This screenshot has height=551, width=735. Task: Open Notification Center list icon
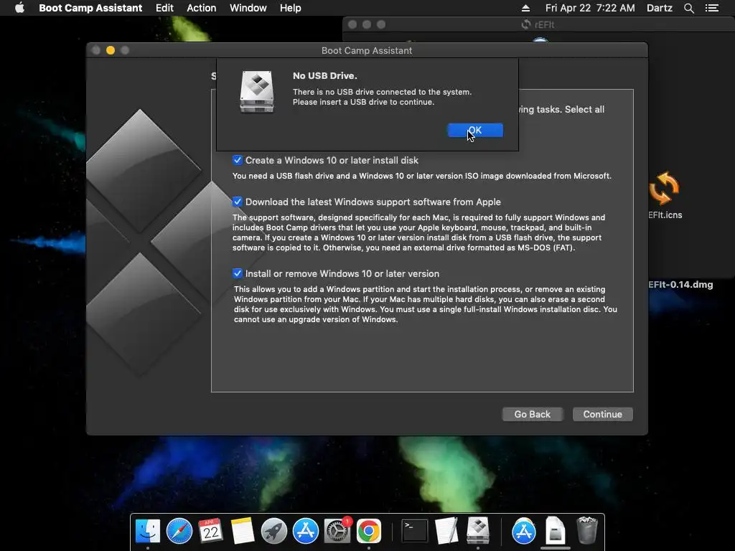[712, 8]
